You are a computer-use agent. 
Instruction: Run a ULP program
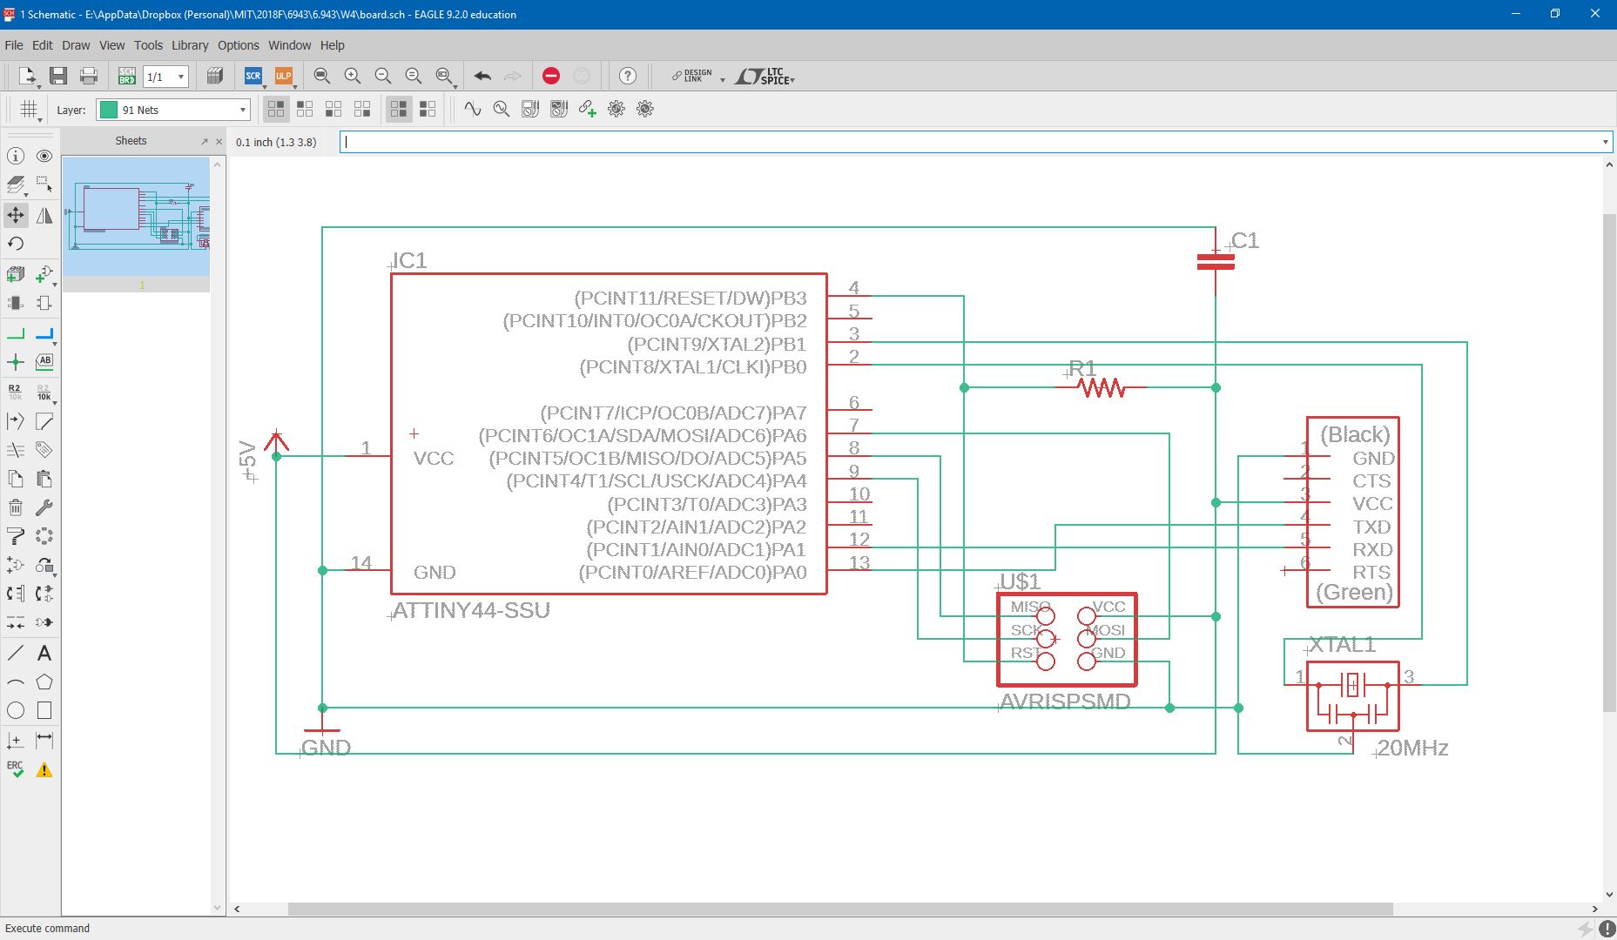click(283, 77)
